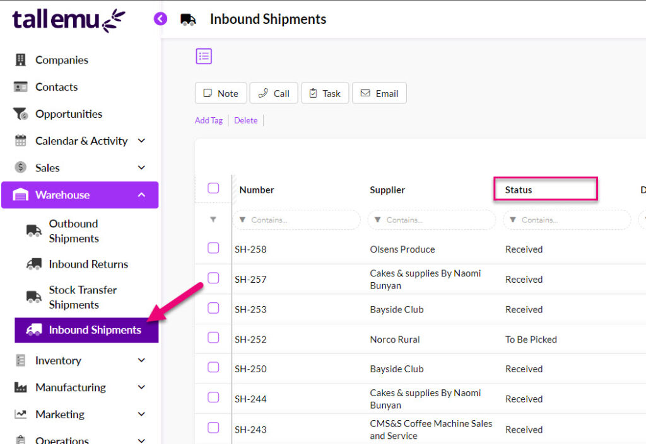
Task: Select the checkbox for SH-250
Action: (x=213, y=367)
